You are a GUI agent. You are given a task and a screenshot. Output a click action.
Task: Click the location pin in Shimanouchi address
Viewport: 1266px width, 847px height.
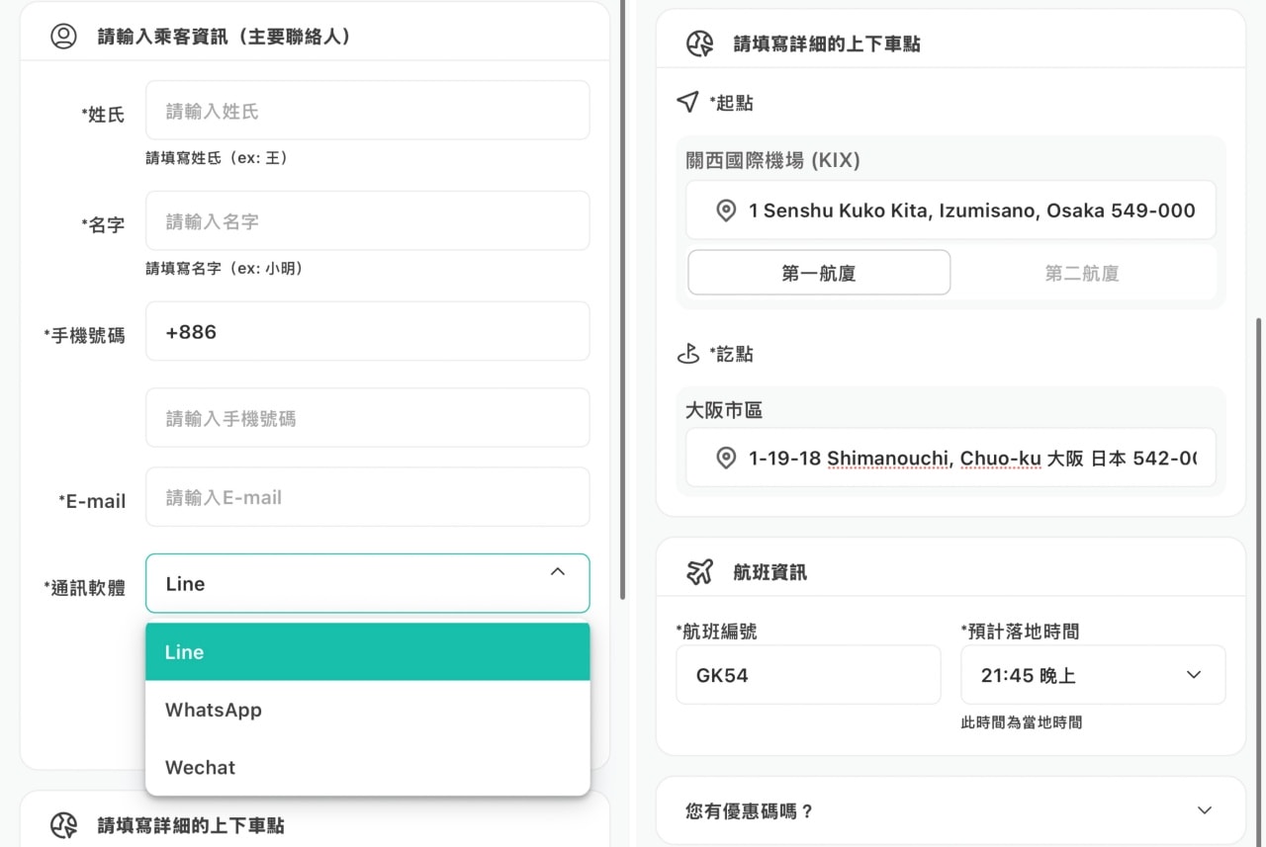tap(726, 458)
